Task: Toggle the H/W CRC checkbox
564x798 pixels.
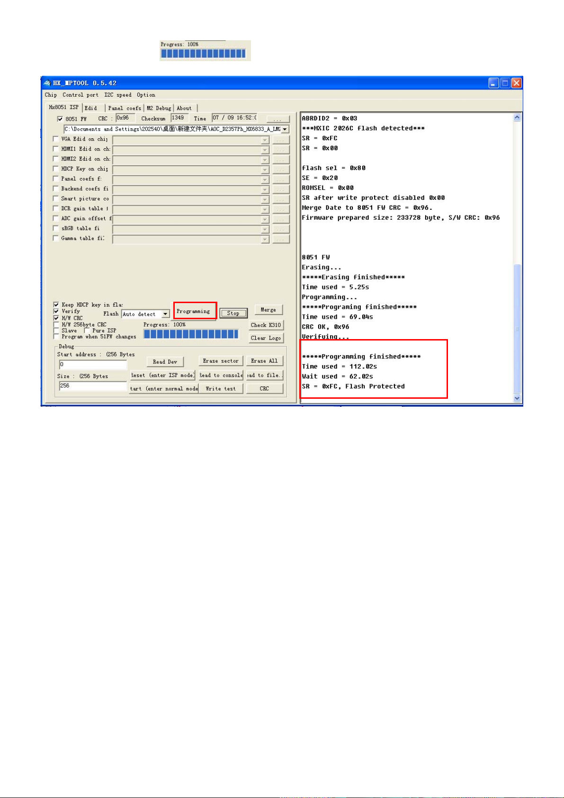Action: click(x=56, y=318)
